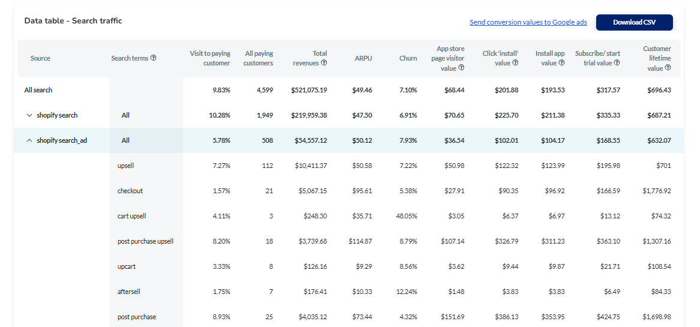Screen dimensions: 700x327
Task: Collapse the shopify search_ad row
Action: pos(29,140)
